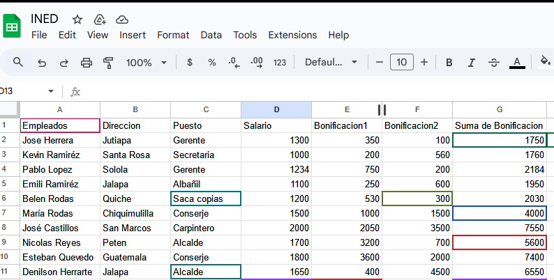554x280 pixels.
Task: Activate the paint format tool
Action: [108, 63]
